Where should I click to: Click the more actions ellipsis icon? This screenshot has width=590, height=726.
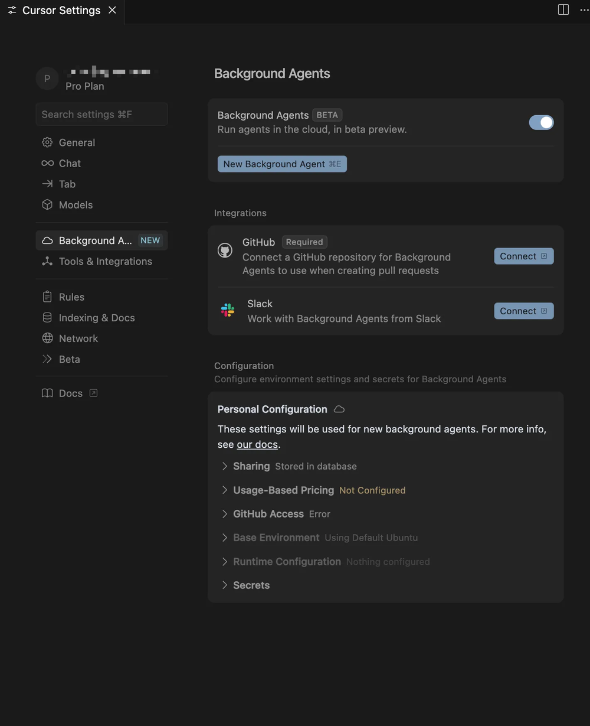coord(584,10)
